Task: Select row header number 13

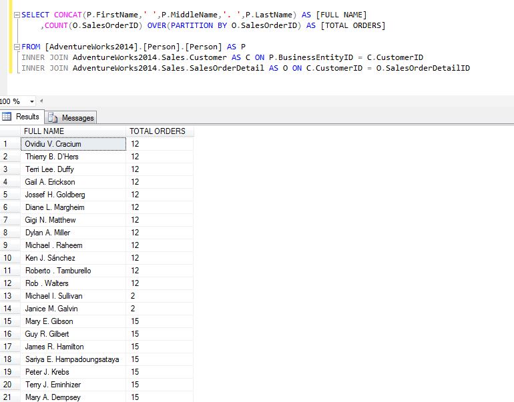Action: pos(10,296)
